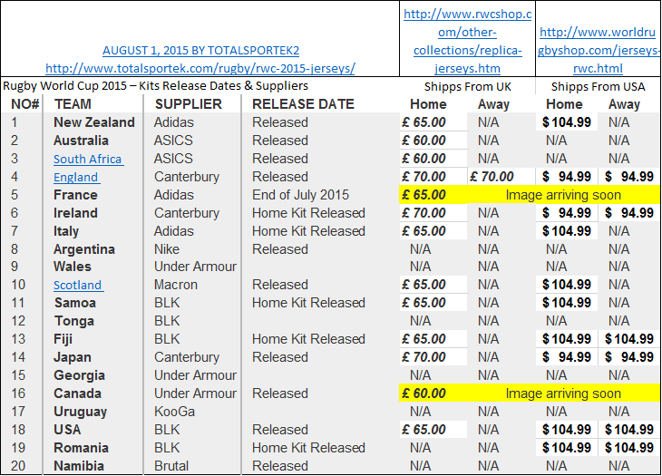This screenshot has height=476, width=662.
Task: Select the Namibia team cell
Action: point(79,466)
